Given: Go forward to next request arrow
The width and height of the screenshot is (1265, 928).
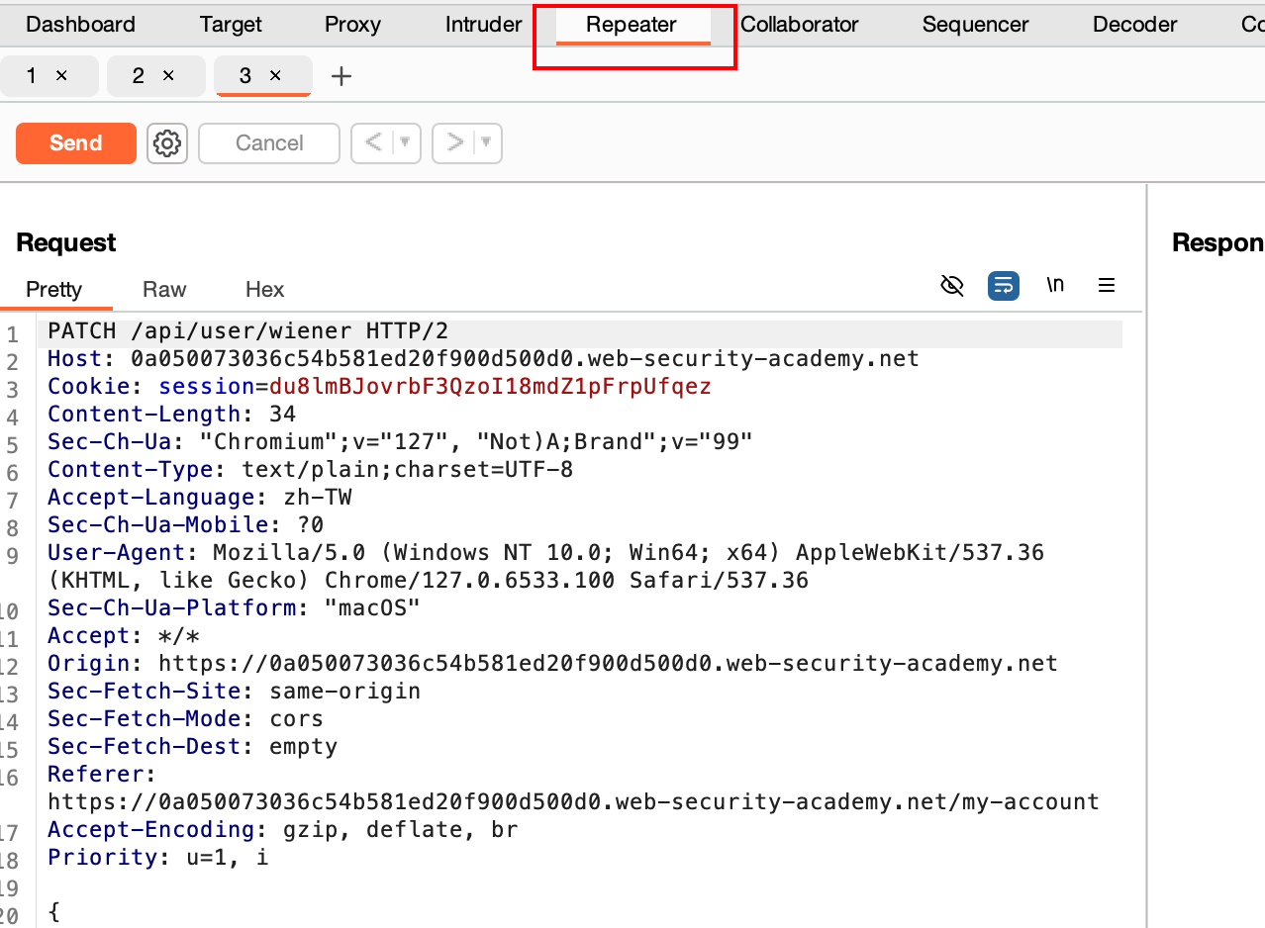Looking at the screenshot, I should point(454,143).
